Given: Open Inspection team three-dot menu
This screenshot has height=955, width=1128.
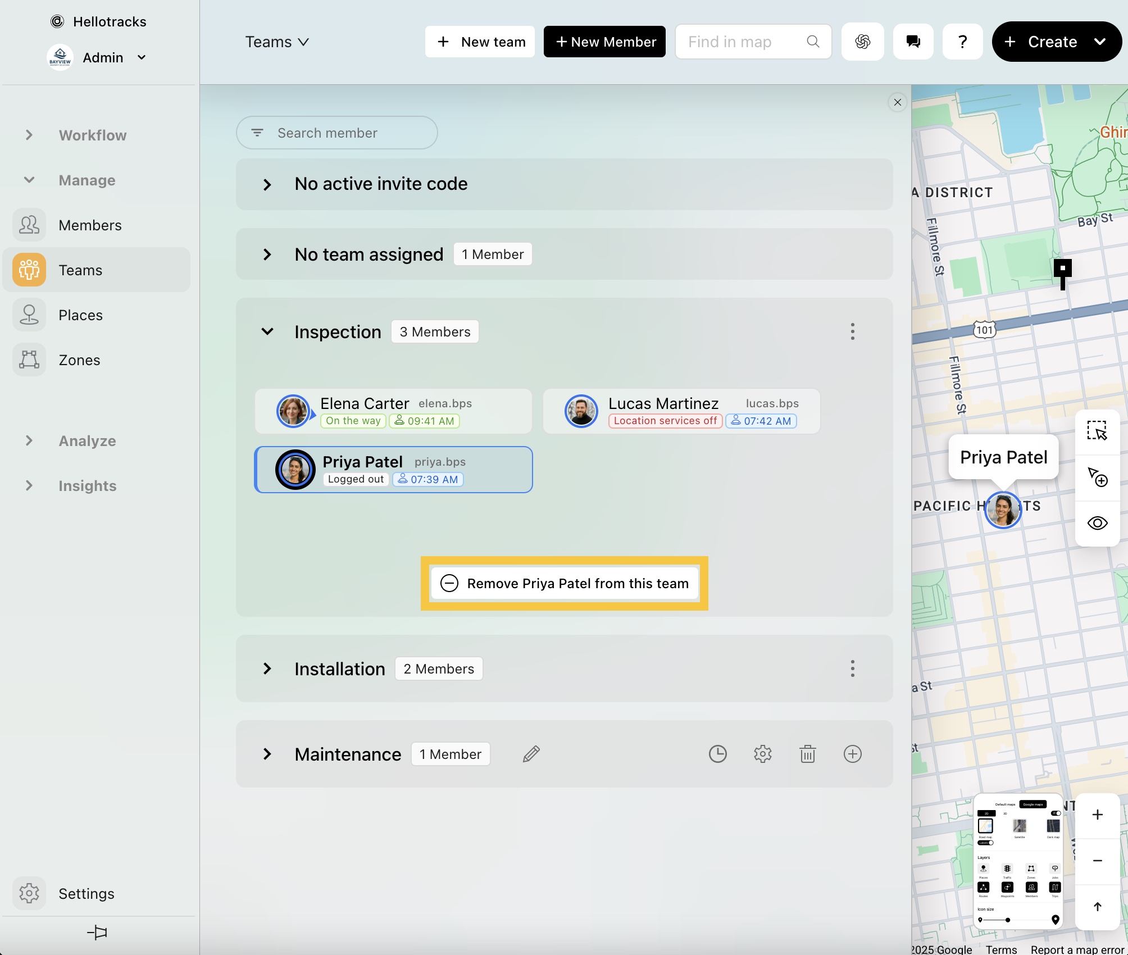Looking at the screenshot, I should tap(852, 331).
